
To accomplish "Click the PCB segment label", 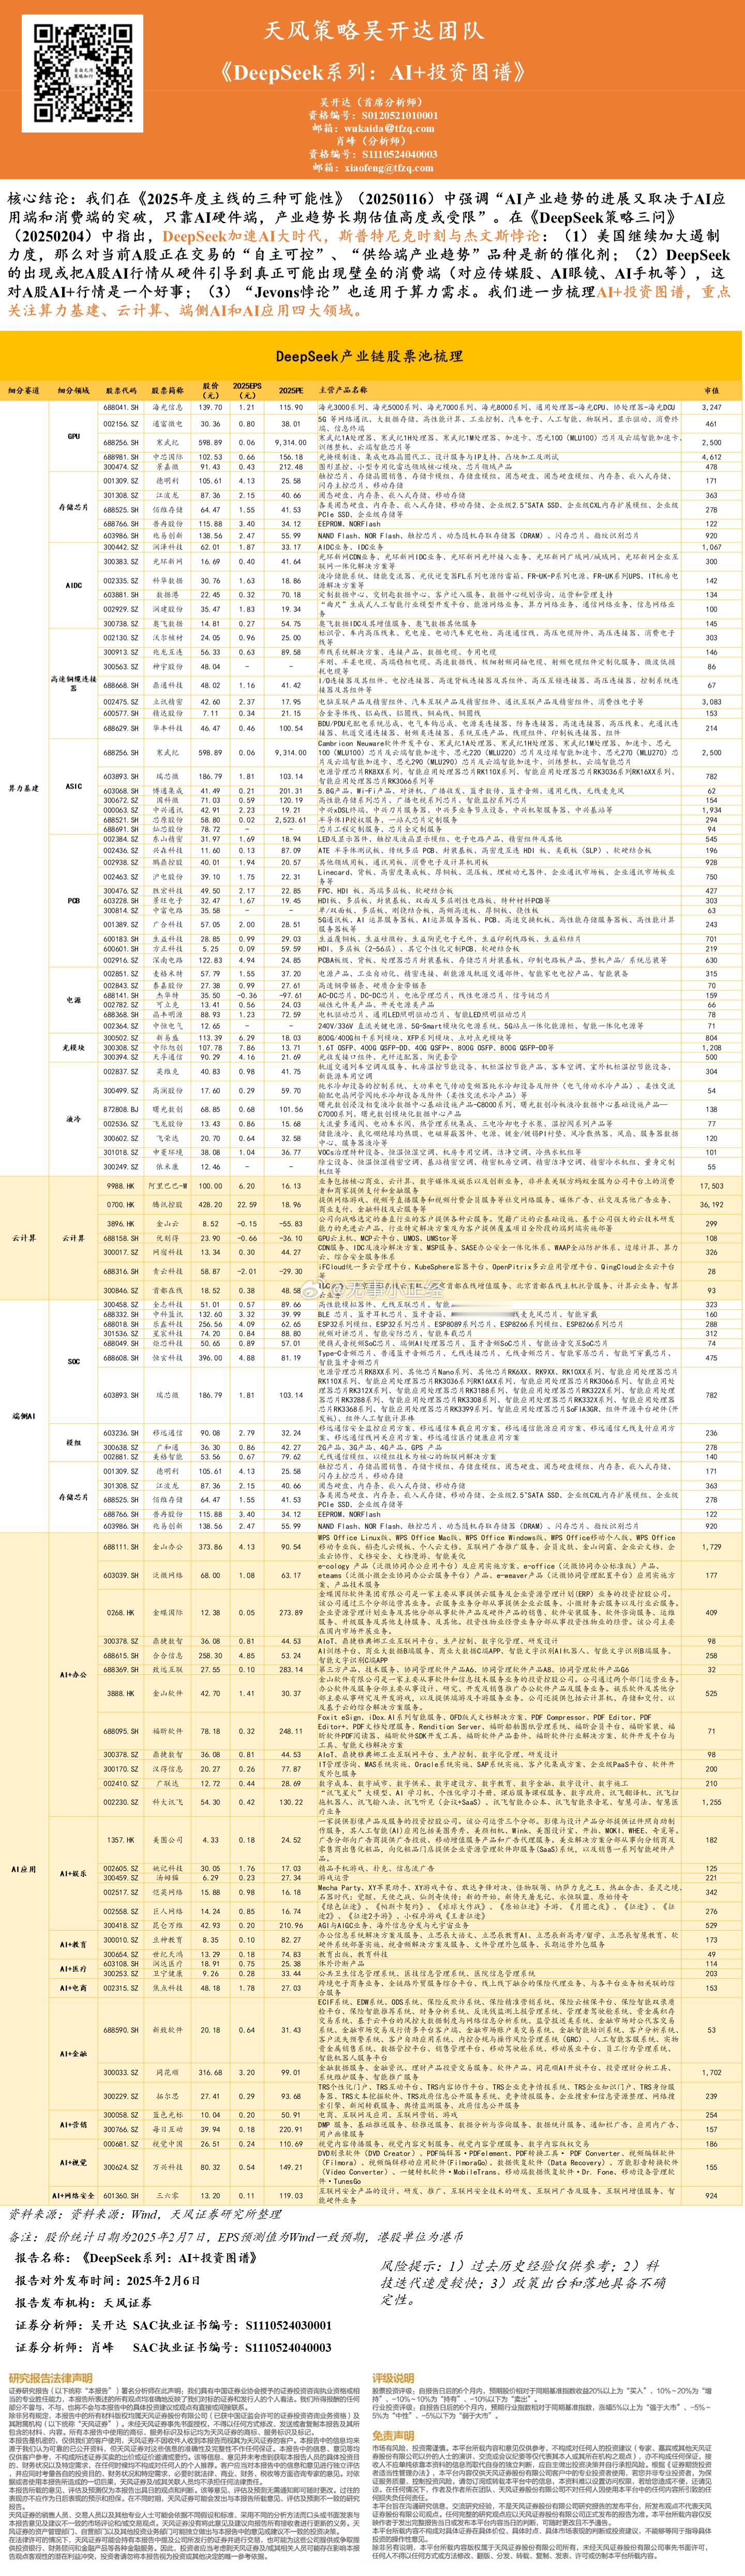I will point(74,901).
